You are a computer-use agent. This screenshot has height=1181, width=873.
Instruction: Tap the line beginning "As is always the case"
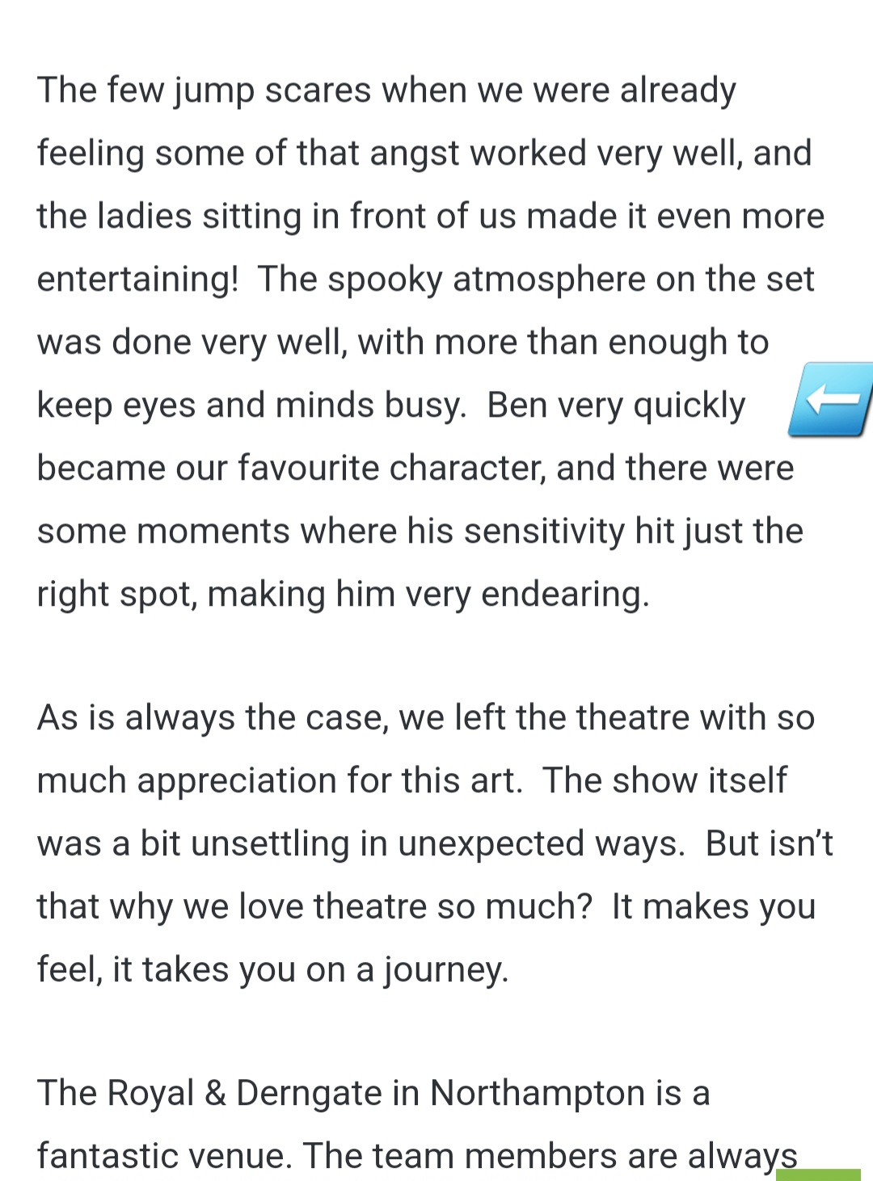click(426, 717)
